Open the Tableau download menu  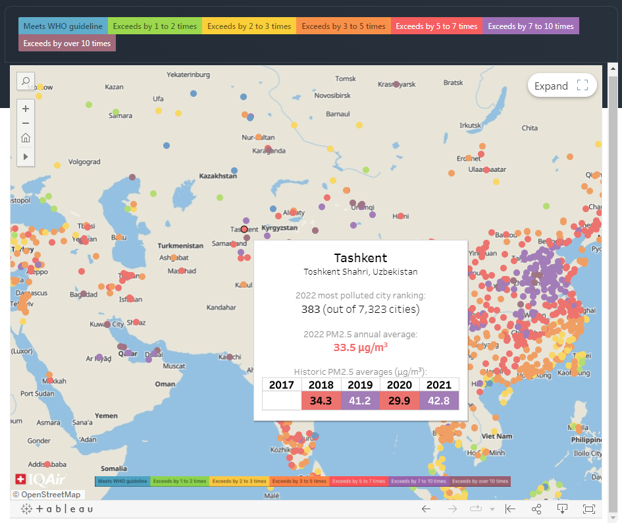click(x=563, y=509)
